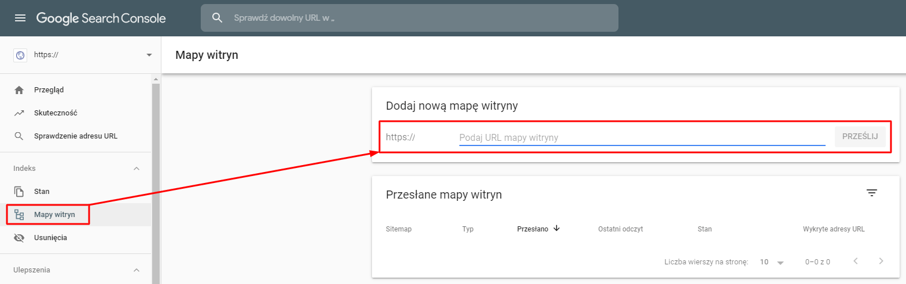Click the sidebar scrollbar up arrow
Screen dimensions: 906x284
(155, 79)
